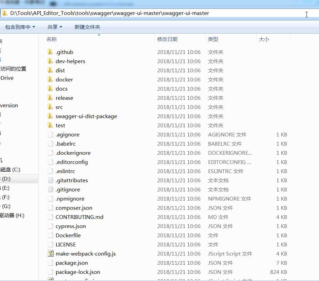
Task: Click the MD 文件 type cell
Action: 218,217
